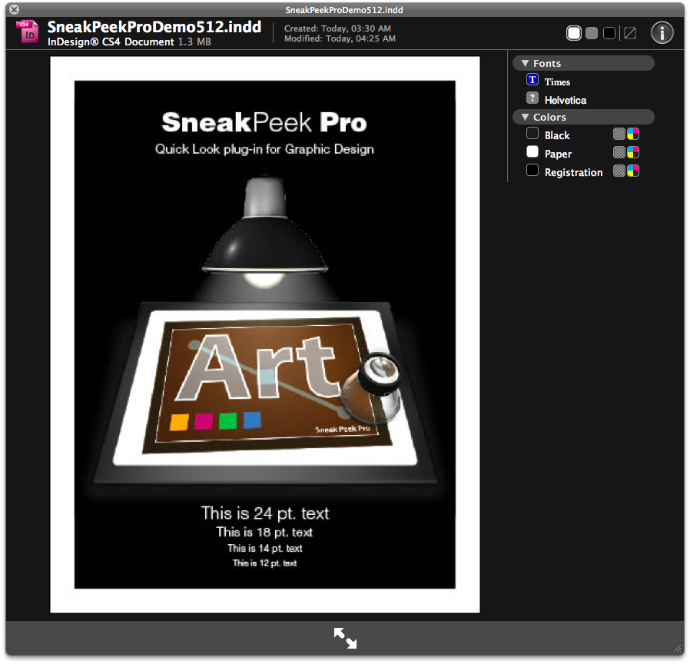Click the InDesign CS4 Document 1.3 MB label

129,41
